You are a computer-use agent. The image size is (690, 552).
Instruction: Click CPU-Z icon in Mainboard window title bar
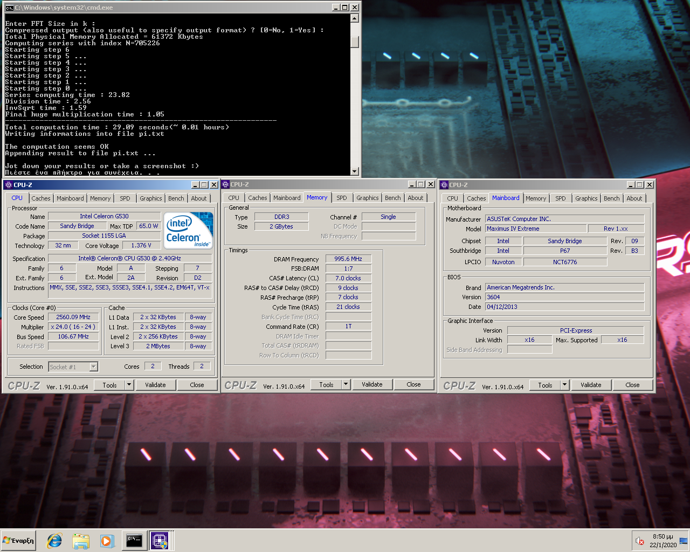pos(445,185)
